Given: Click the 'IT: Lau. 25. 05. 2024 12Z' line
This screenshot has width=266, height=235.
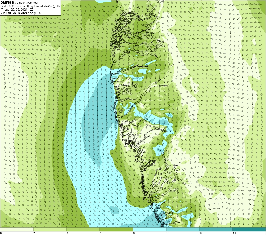Looking at the screenshot, I should [17, 10].
